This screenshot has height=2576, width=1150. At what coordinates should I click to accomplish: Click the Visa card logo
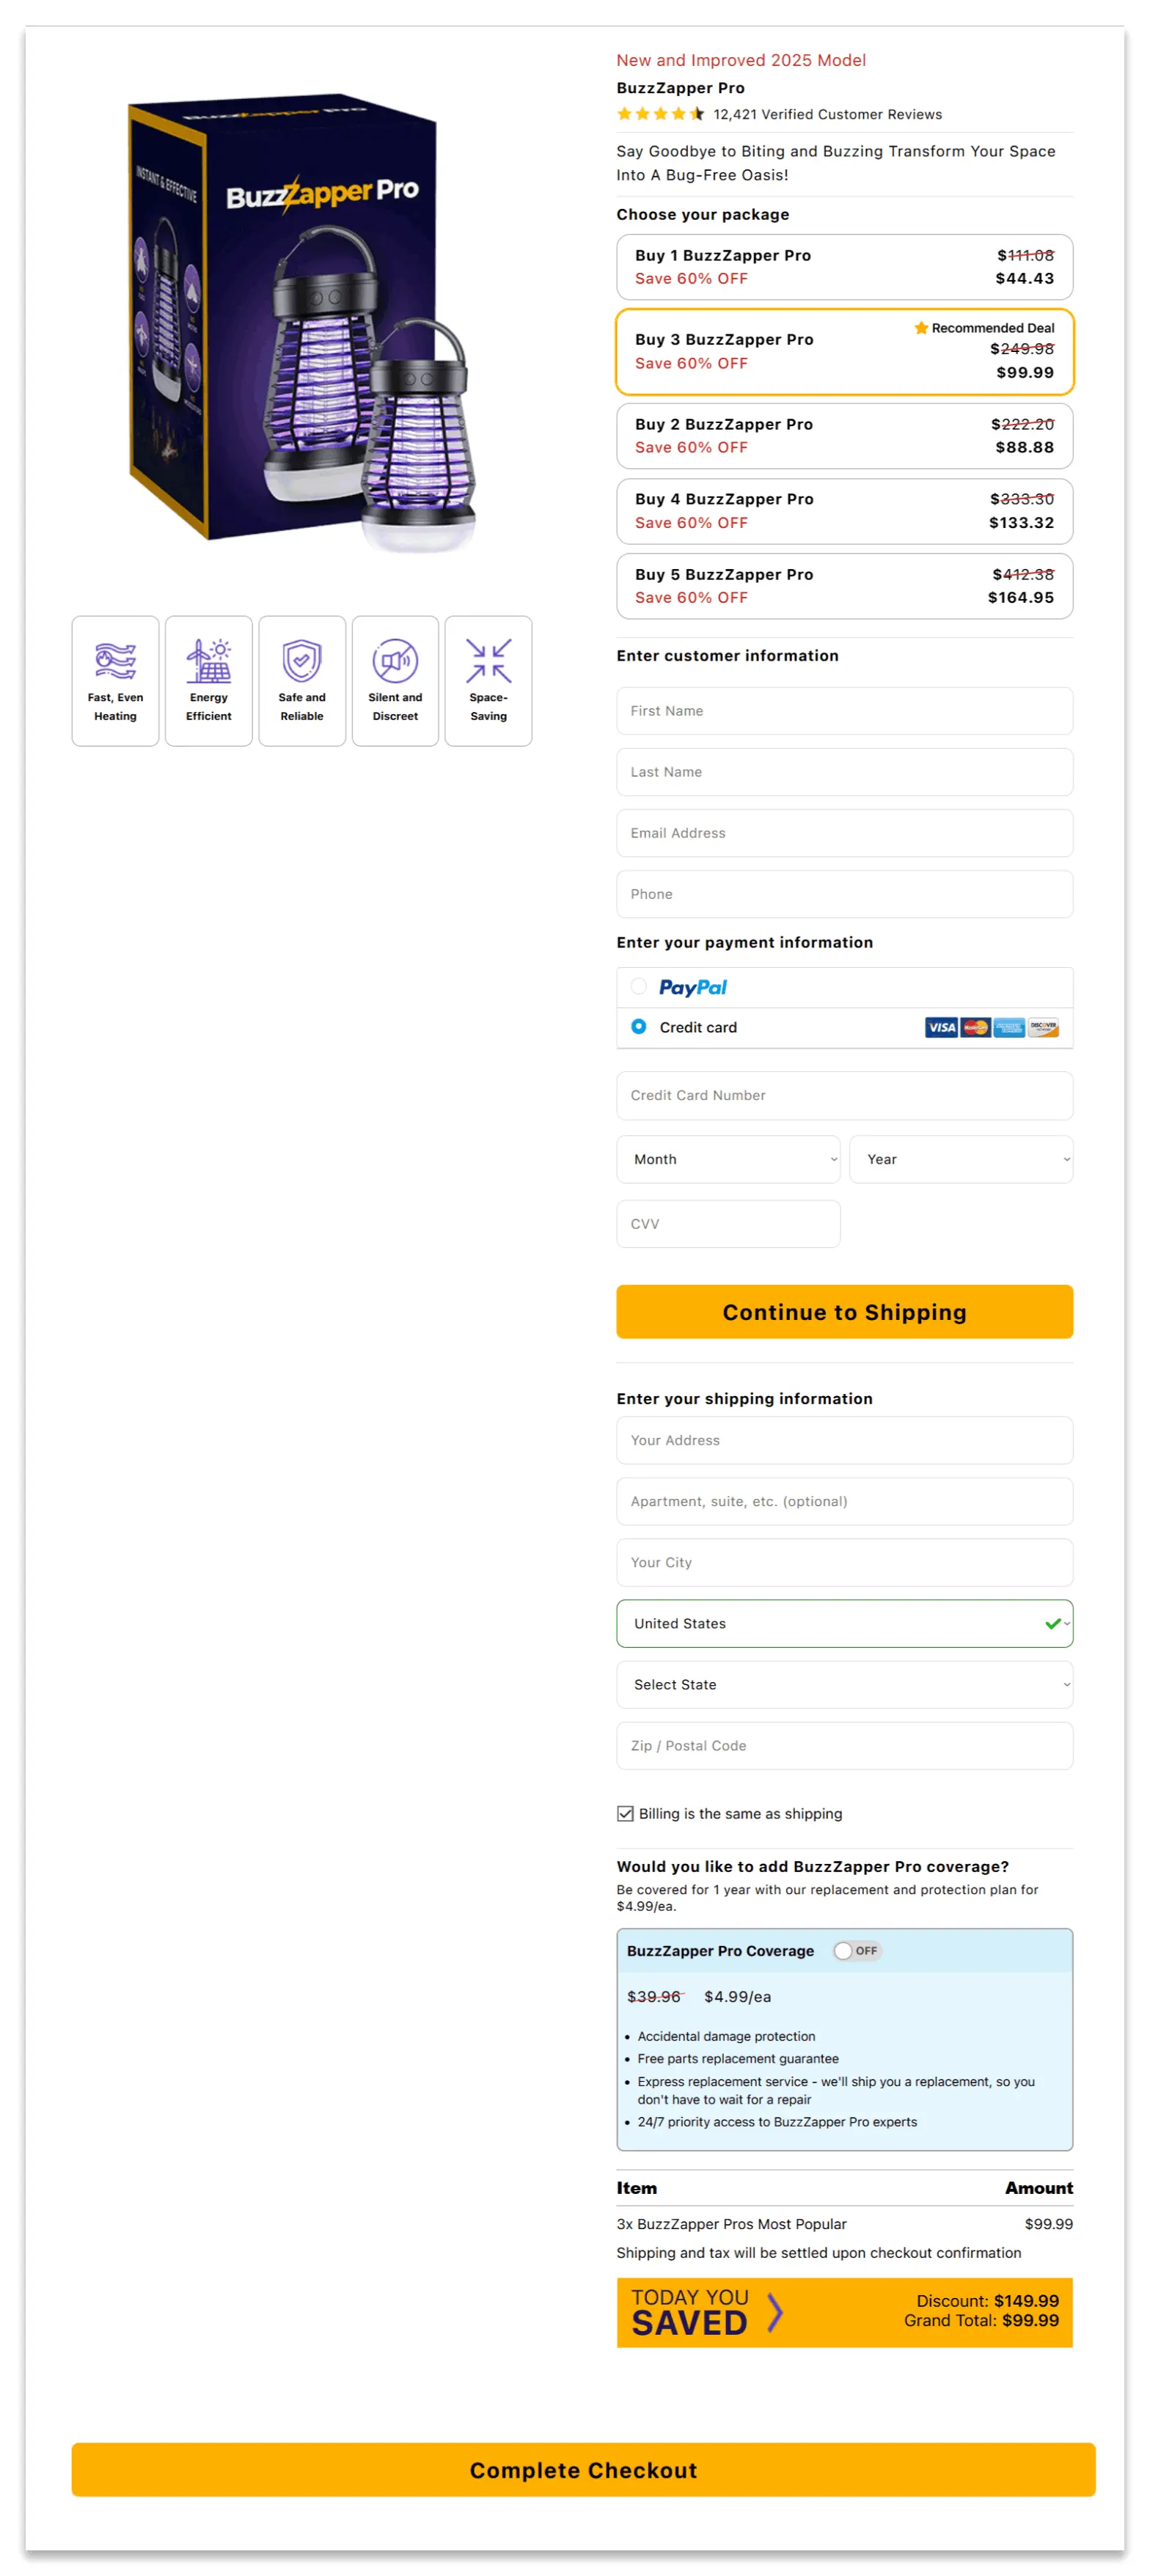click(940, 1027)
